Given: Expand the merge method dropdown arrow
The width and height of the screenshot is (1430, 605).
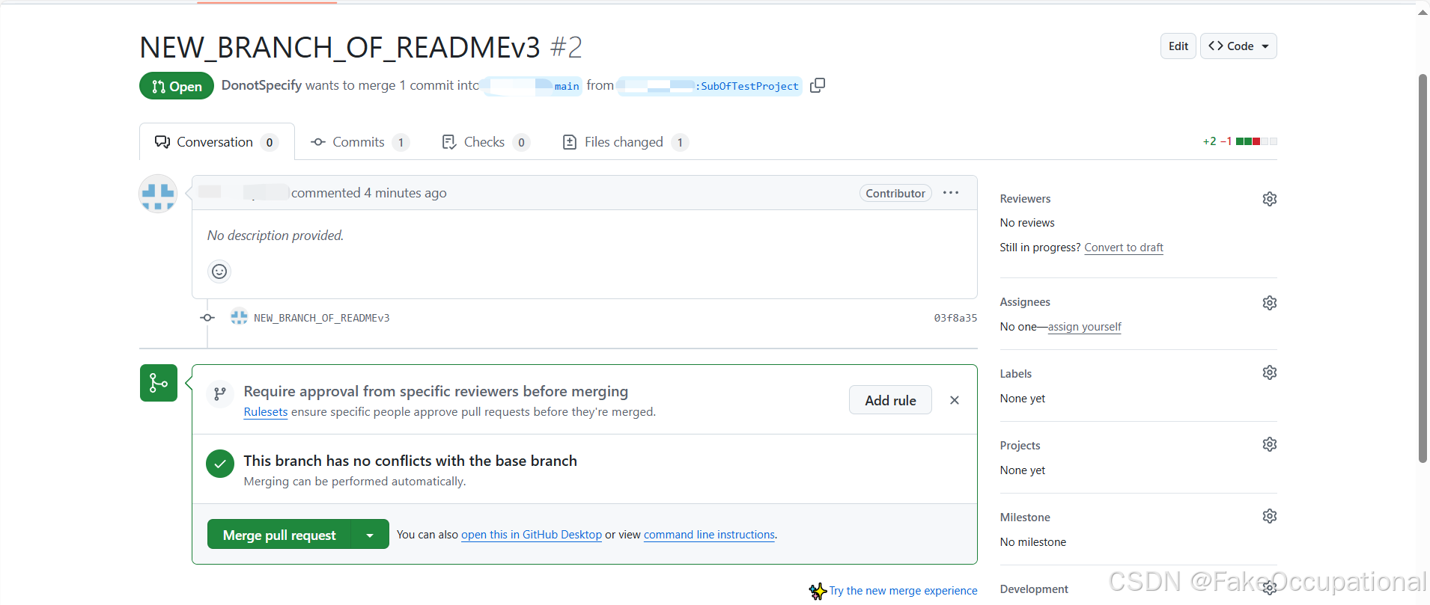Looking at the screenshot, I should [x=370, y=535].
